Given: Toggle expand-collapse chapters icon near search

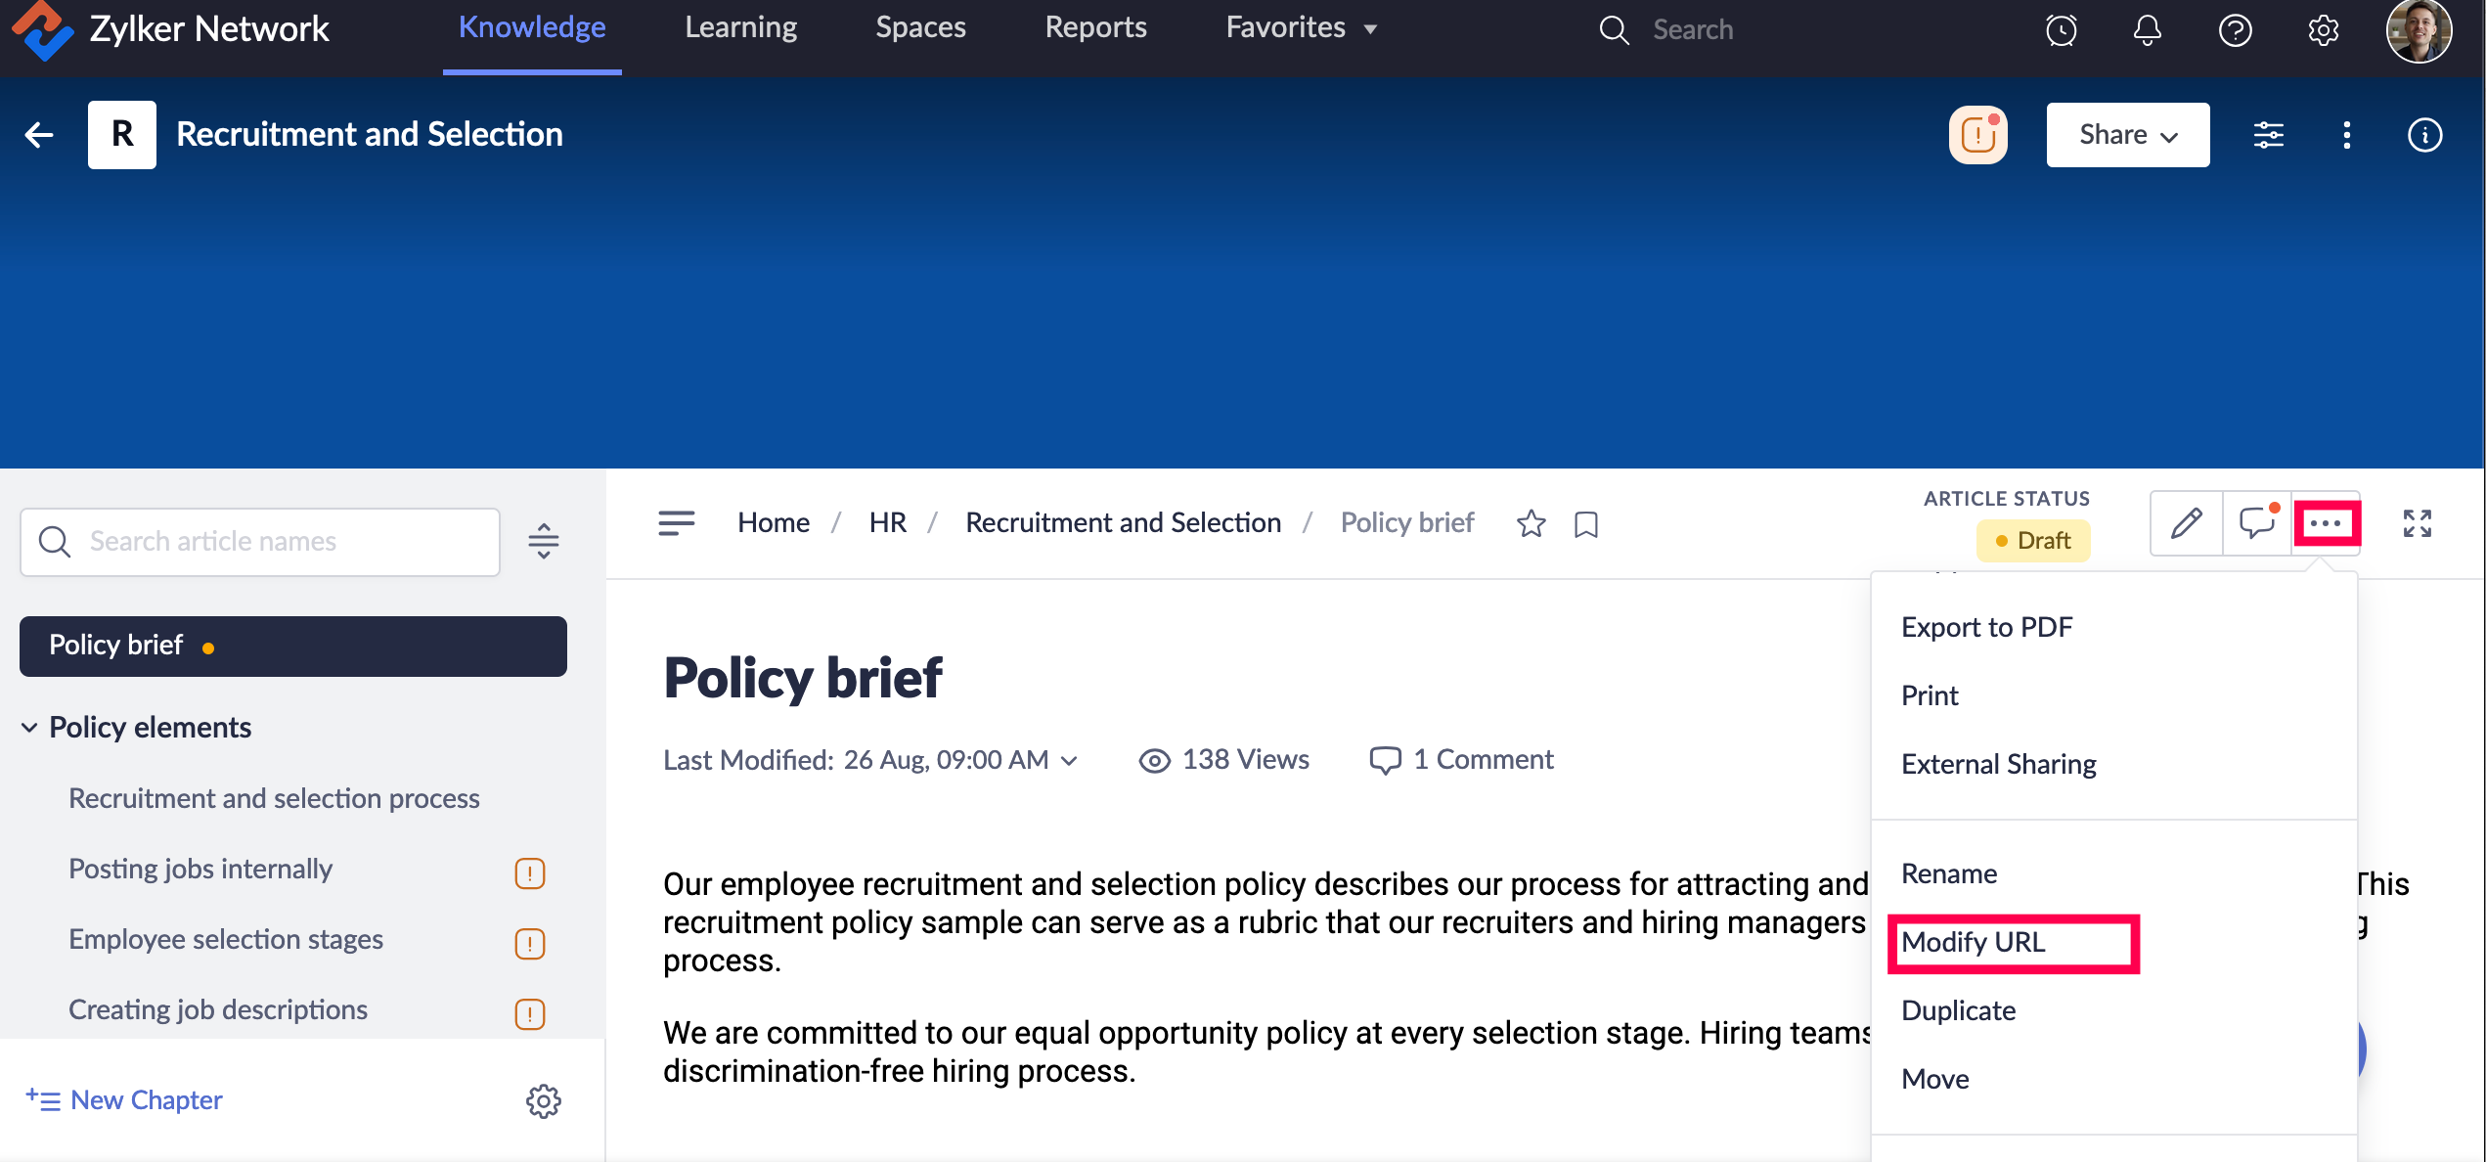Looking at the screenshot, I should (x=543, y=541).
